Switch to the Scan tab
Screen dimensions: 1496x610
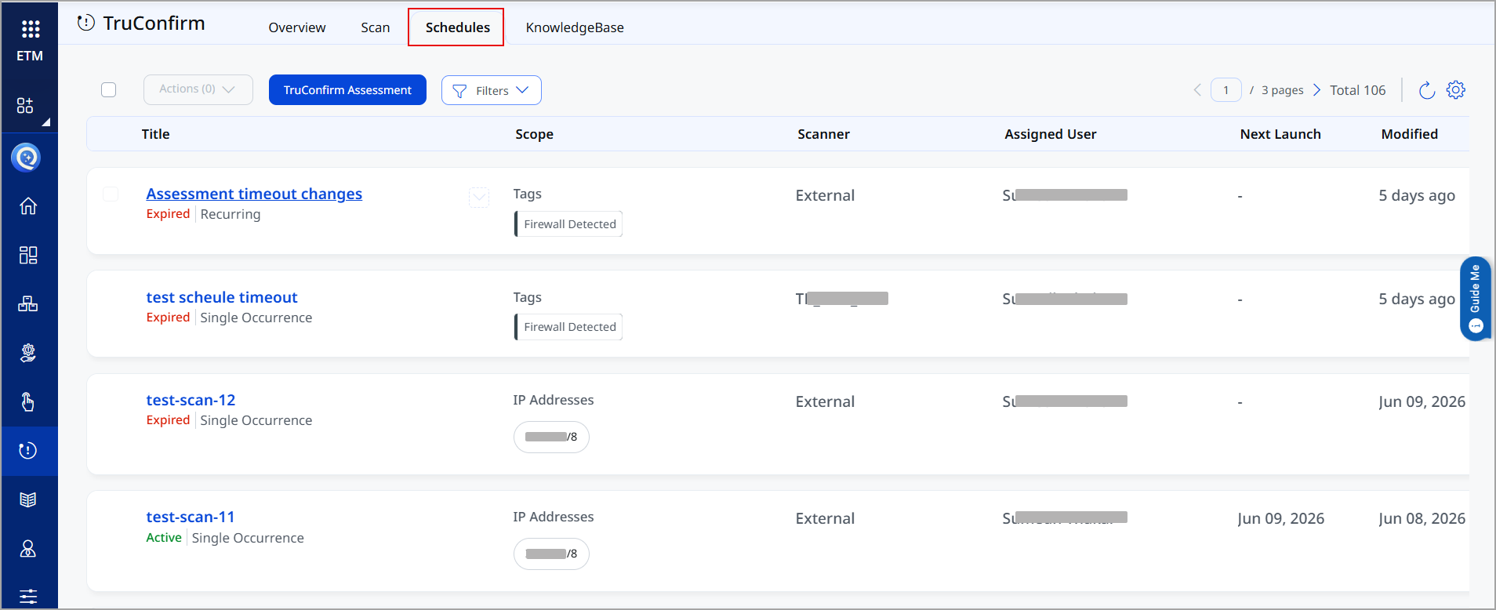pyautogui.click(x=376, y=27)
